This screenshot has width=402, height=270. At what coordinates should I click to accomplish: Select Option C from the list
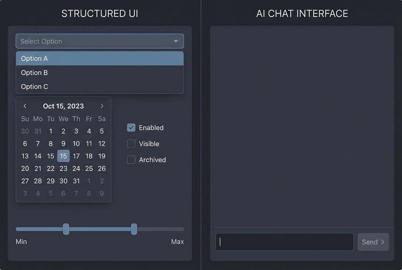(x=34, y=86)
